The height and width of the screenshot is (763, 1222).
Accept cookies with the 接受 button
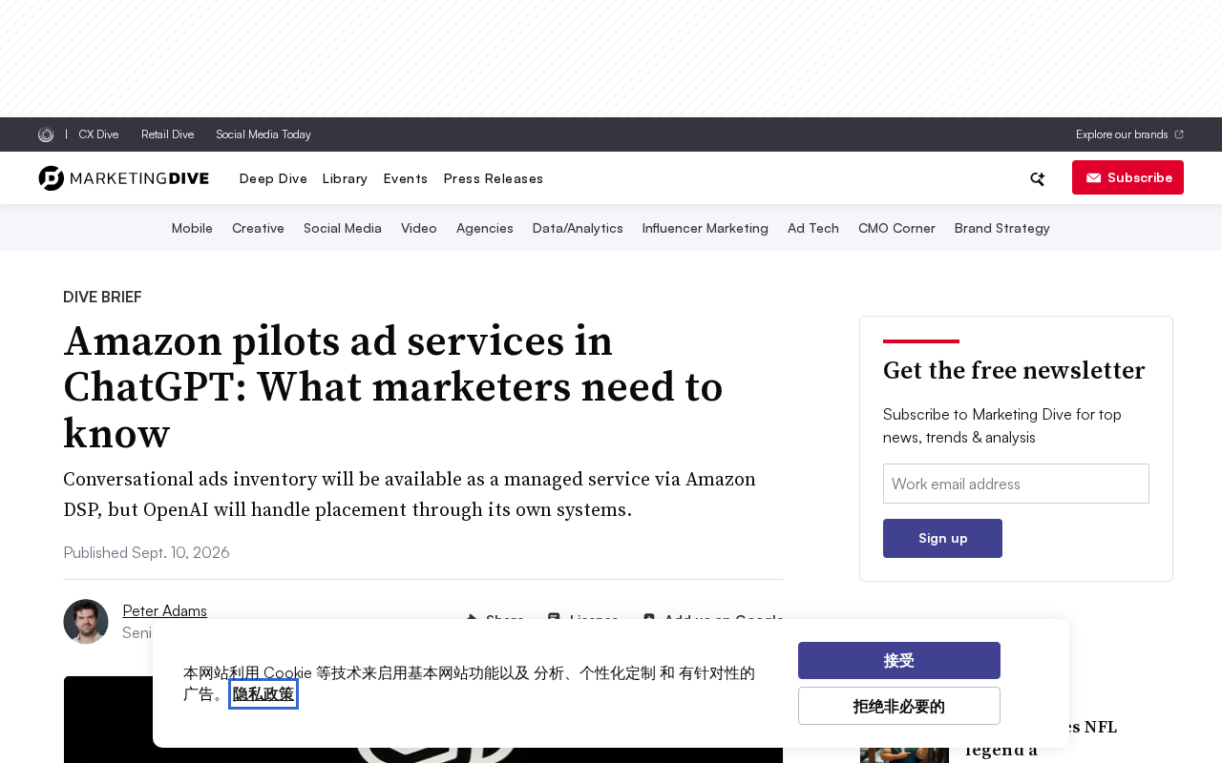pyautogui.click(x=899, y=660)
